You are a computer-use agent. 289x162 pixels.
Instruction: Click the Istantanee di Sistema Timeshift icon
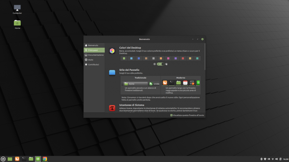[112, 108]
